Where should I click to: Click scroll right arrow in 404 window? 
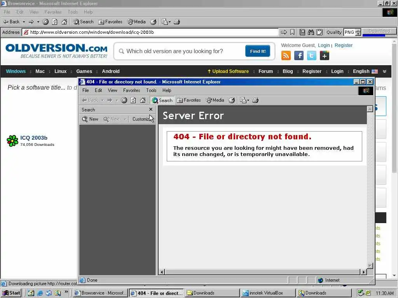tap(363, 272)
